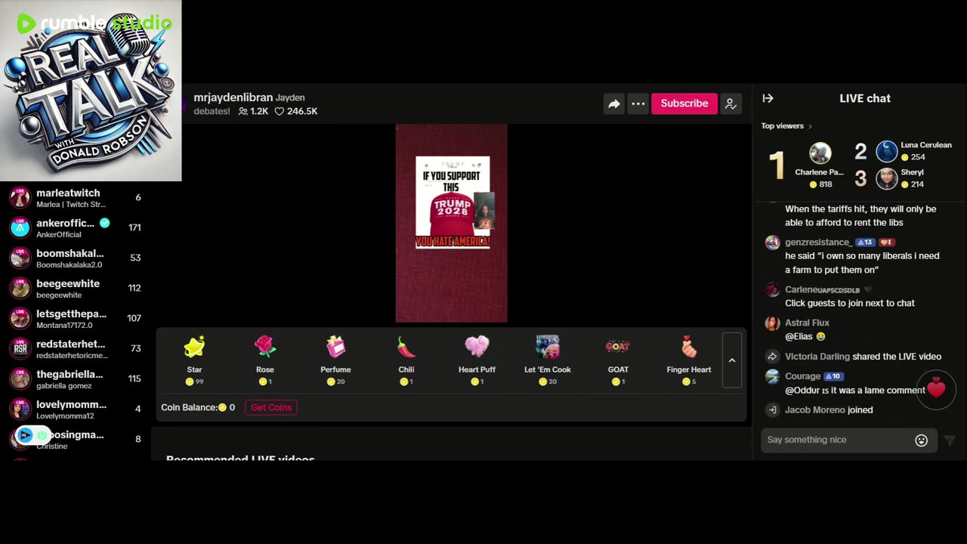Viewport: 967px width, 544px height.
Task: Open lovelymomm... live channel
Action: tap(76, 409)
